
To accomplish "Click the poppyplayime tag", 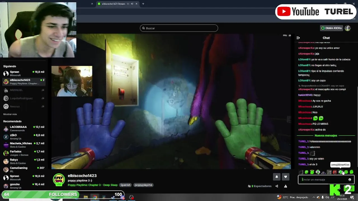I will [x=143, y=185].
